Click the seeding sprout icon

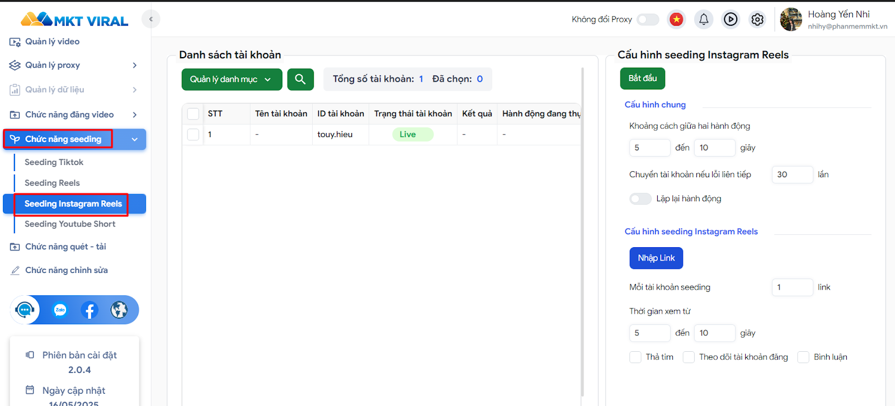(15, 139)
